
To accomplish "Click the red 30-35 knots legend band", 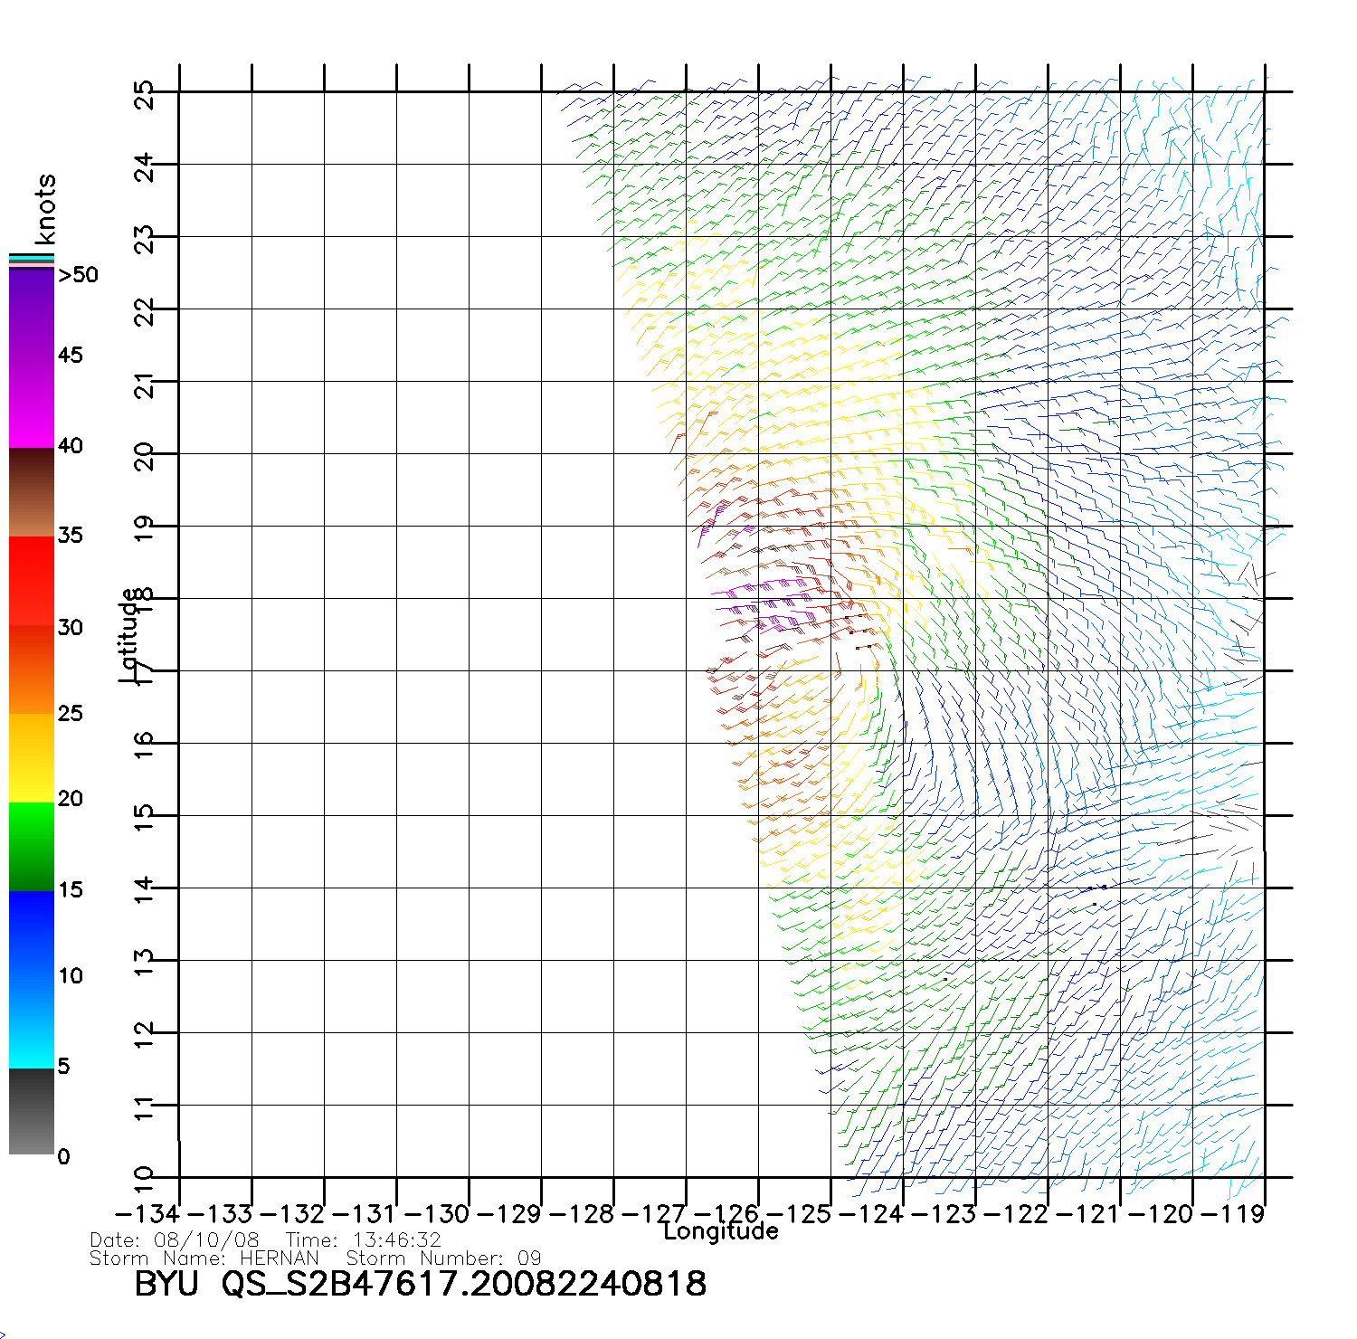I will (31, 581).
